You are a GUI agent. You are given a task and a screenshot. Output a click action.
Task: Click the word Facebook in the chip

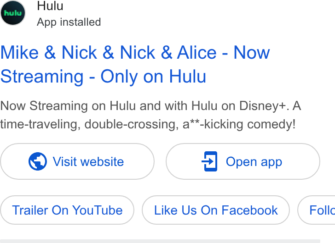249,210
